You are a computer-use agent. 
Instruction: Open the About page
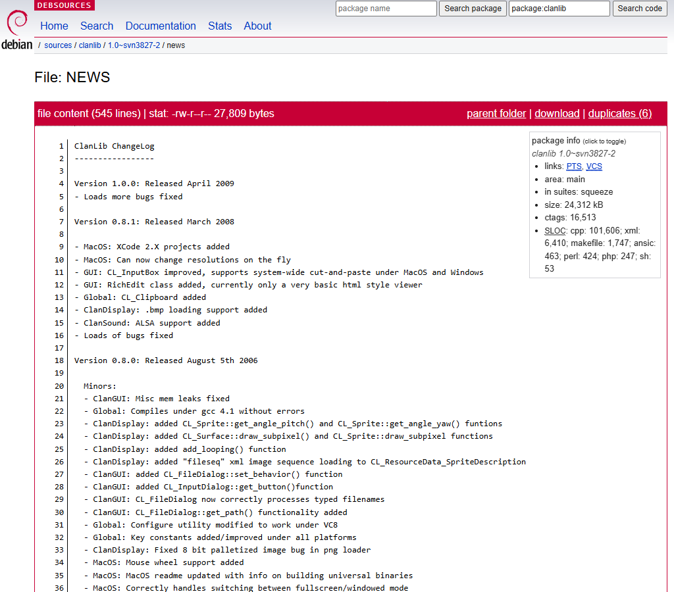pyautogui.click(x=257, y=26)
